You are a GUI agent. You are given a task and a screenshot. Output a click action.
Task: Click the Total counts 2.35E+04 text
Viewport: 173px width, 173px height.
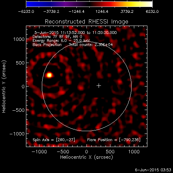tap(91, 45)
